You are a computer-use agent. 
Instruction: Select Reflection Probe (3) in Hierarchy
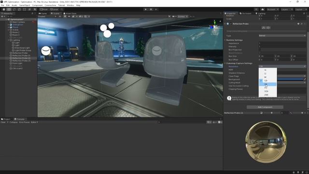click(x=21, y=61)
